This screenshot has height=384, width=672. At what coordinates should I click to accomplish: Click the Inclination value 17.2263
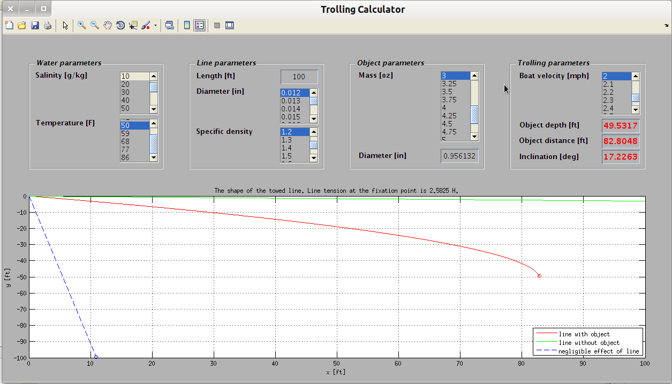click(621, 157)
